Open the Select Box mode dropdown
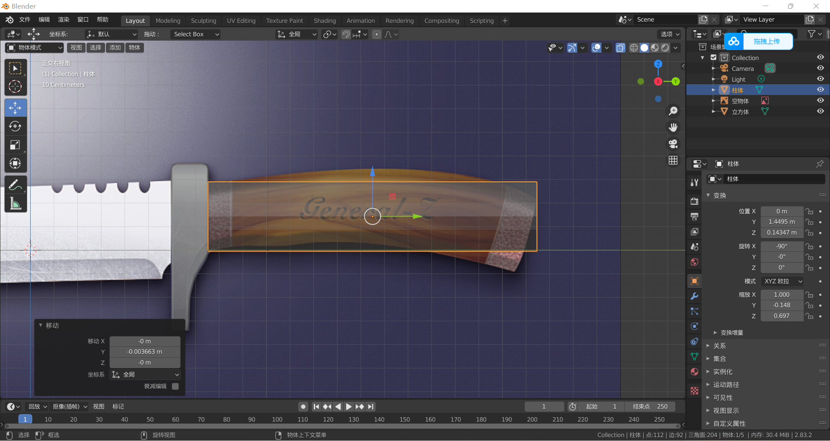The width and height of the screenshot is (830, 441). coord(195,34)
